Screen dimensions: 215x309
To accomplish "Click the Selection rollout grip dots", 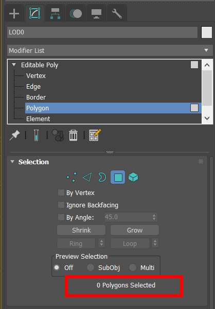I will (x=201, y=162).
